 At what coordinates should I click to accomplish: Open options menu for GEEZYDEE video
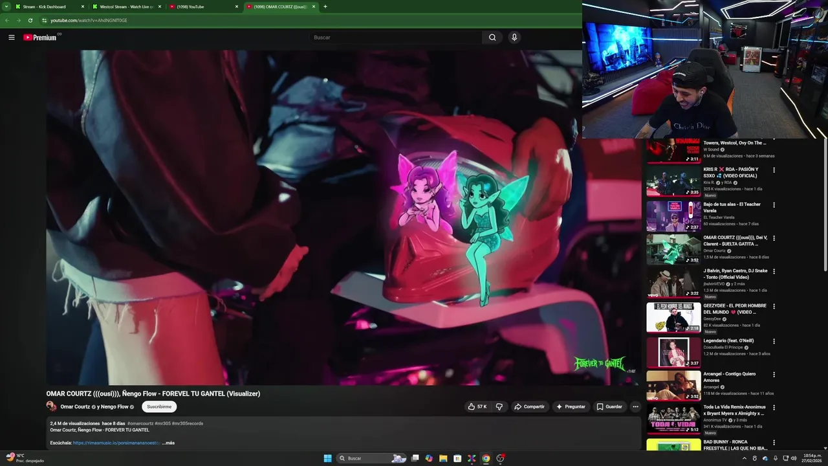[x=774, y=307]
